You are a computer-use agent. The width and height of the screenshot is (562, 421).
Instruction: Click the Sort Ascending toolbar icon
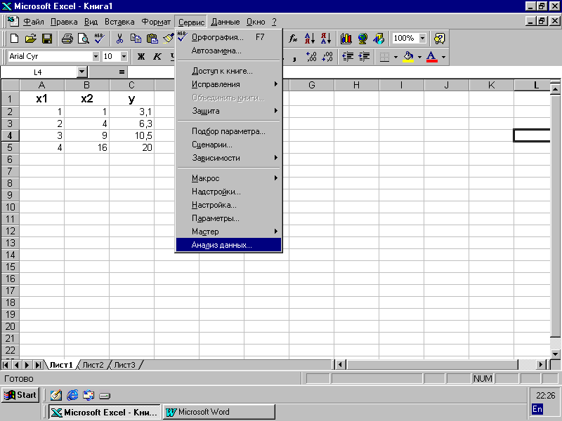pyautogui.click(x=311, y=39)
